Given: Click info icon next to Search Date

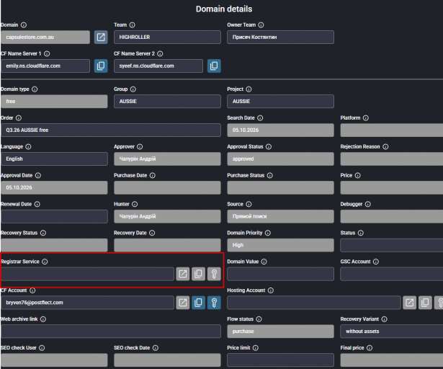Looking at the screenshot, I should tap(260, 118).
